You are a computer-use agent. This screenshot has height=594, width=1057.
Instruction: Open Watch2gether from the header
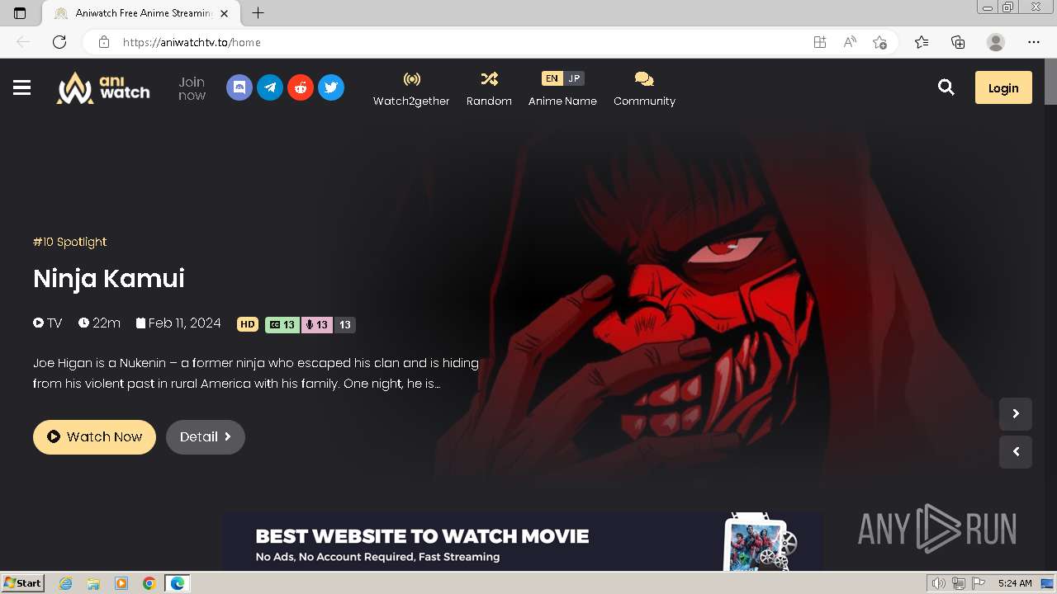pos(411,89)
